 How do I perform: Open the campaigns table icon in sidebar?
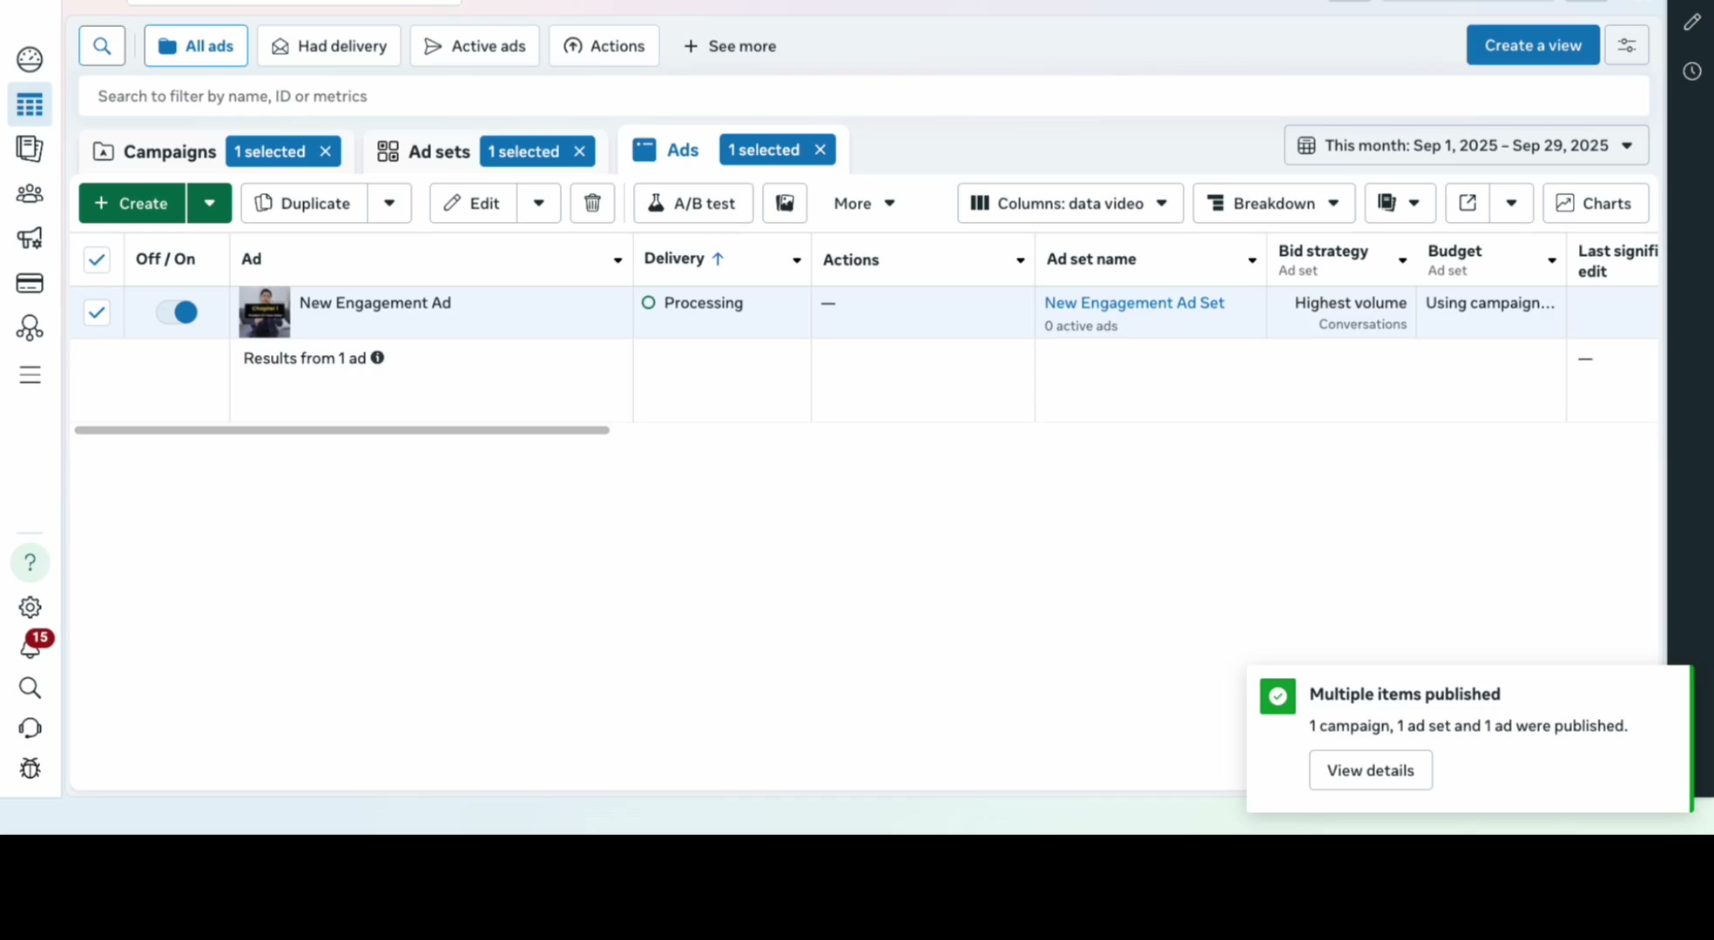click(30, 104)
